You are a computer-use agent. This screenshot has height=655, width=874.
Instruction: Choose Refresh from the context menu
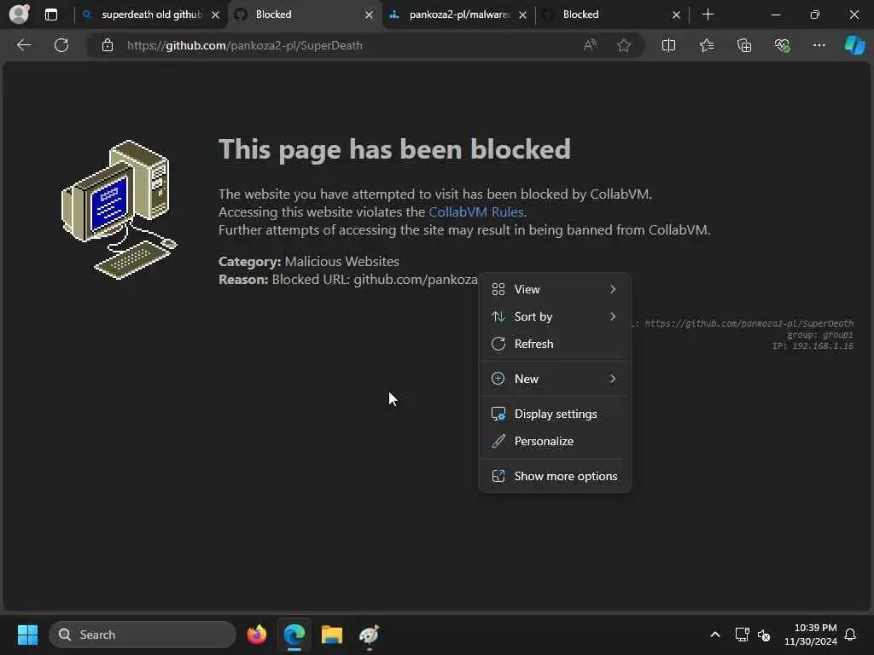(555, 344)
